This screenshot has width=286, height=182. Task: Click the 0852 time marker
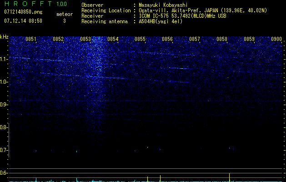58,39
